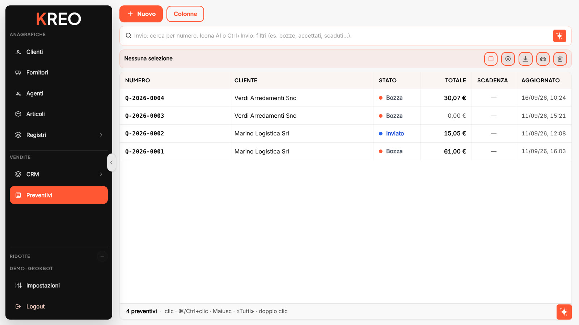Click the print icon in selection bar
Viewport: 579px width, 325px height.
(543, 59)
